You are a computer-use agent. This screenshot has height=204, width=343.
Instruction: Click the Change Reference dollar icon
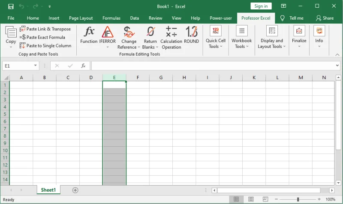point(129,32)
